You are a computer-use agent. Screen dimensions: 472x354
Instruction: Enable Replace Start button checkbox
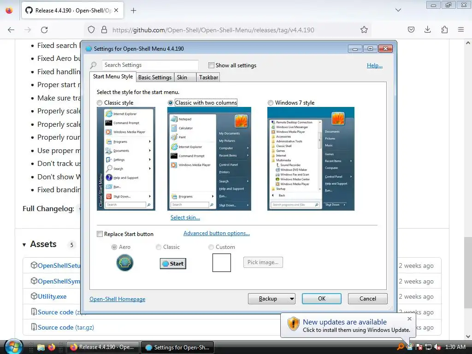coord(100,234)
